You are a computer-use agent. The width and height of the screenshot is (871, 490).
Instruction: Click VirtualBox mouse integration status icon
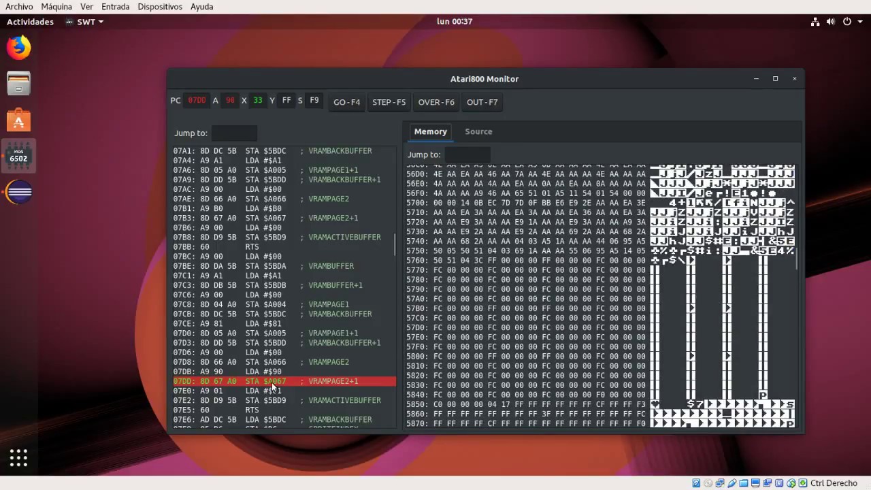click(791, 483)
